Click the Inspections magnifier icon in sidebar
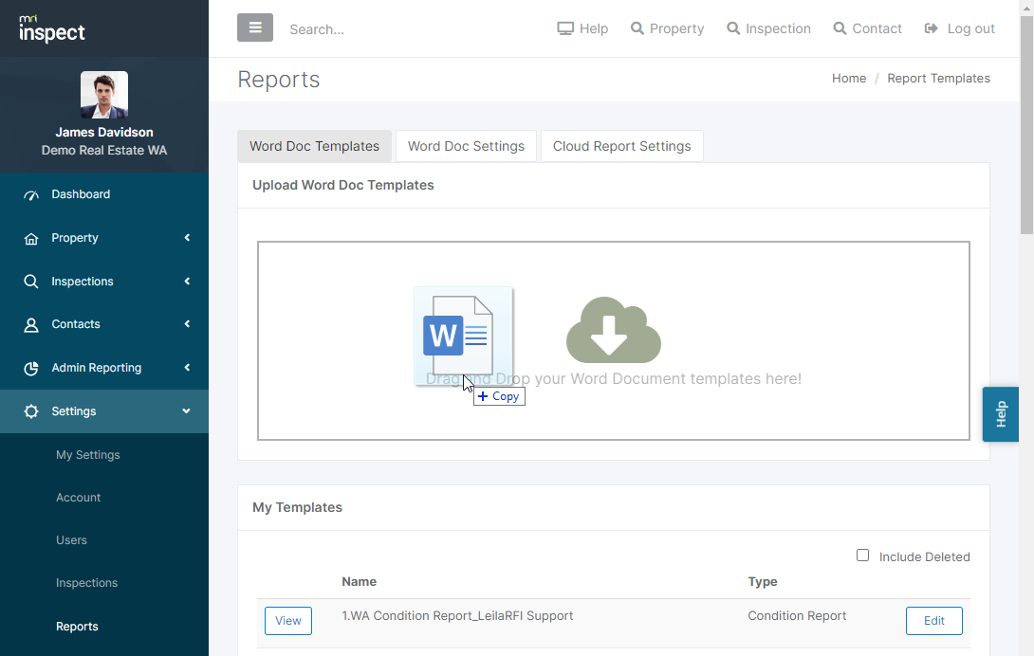Screen dimensions: 1034x656 pyautogui.click(x=31, y=282)
